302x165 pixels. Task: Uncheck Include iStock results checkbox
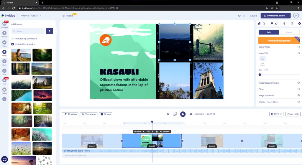coord(13,44)
